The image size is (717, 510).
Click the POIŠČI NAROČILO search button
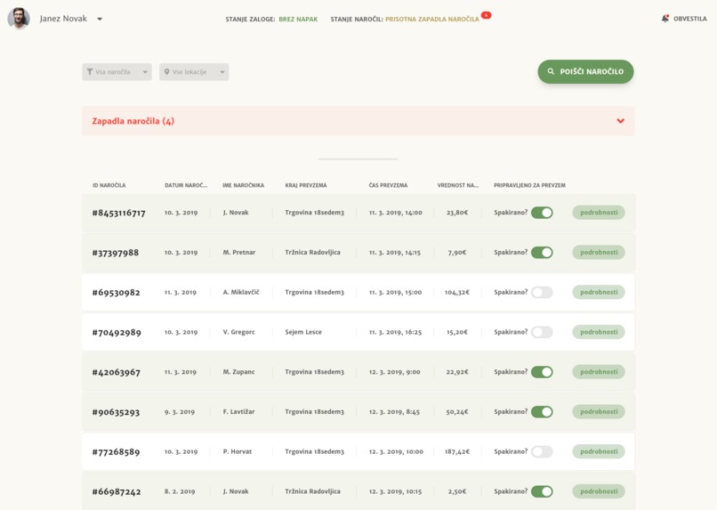pyautogui.click(x=585, y=72)
